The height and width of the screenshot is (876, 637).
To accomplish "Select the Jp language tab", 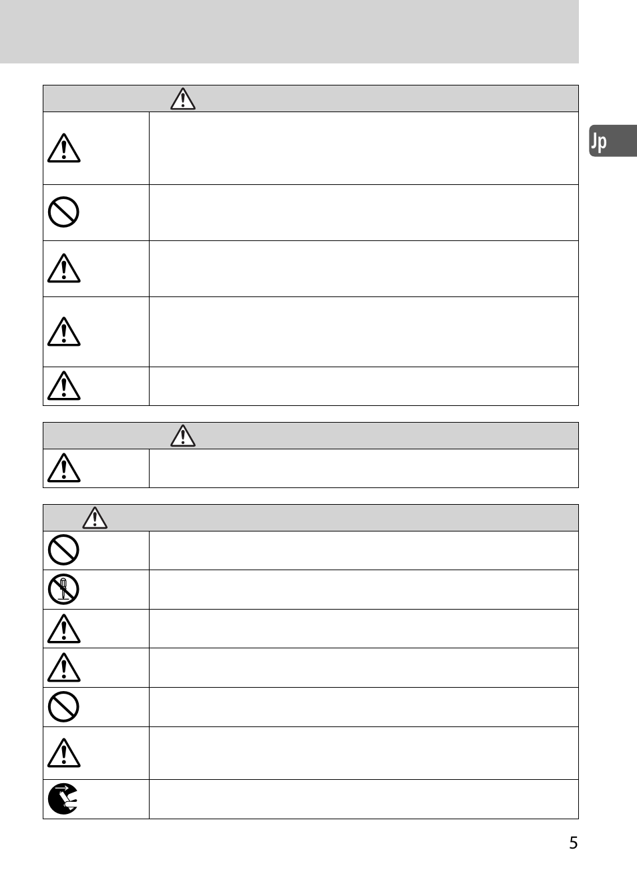I will point(612,141).
